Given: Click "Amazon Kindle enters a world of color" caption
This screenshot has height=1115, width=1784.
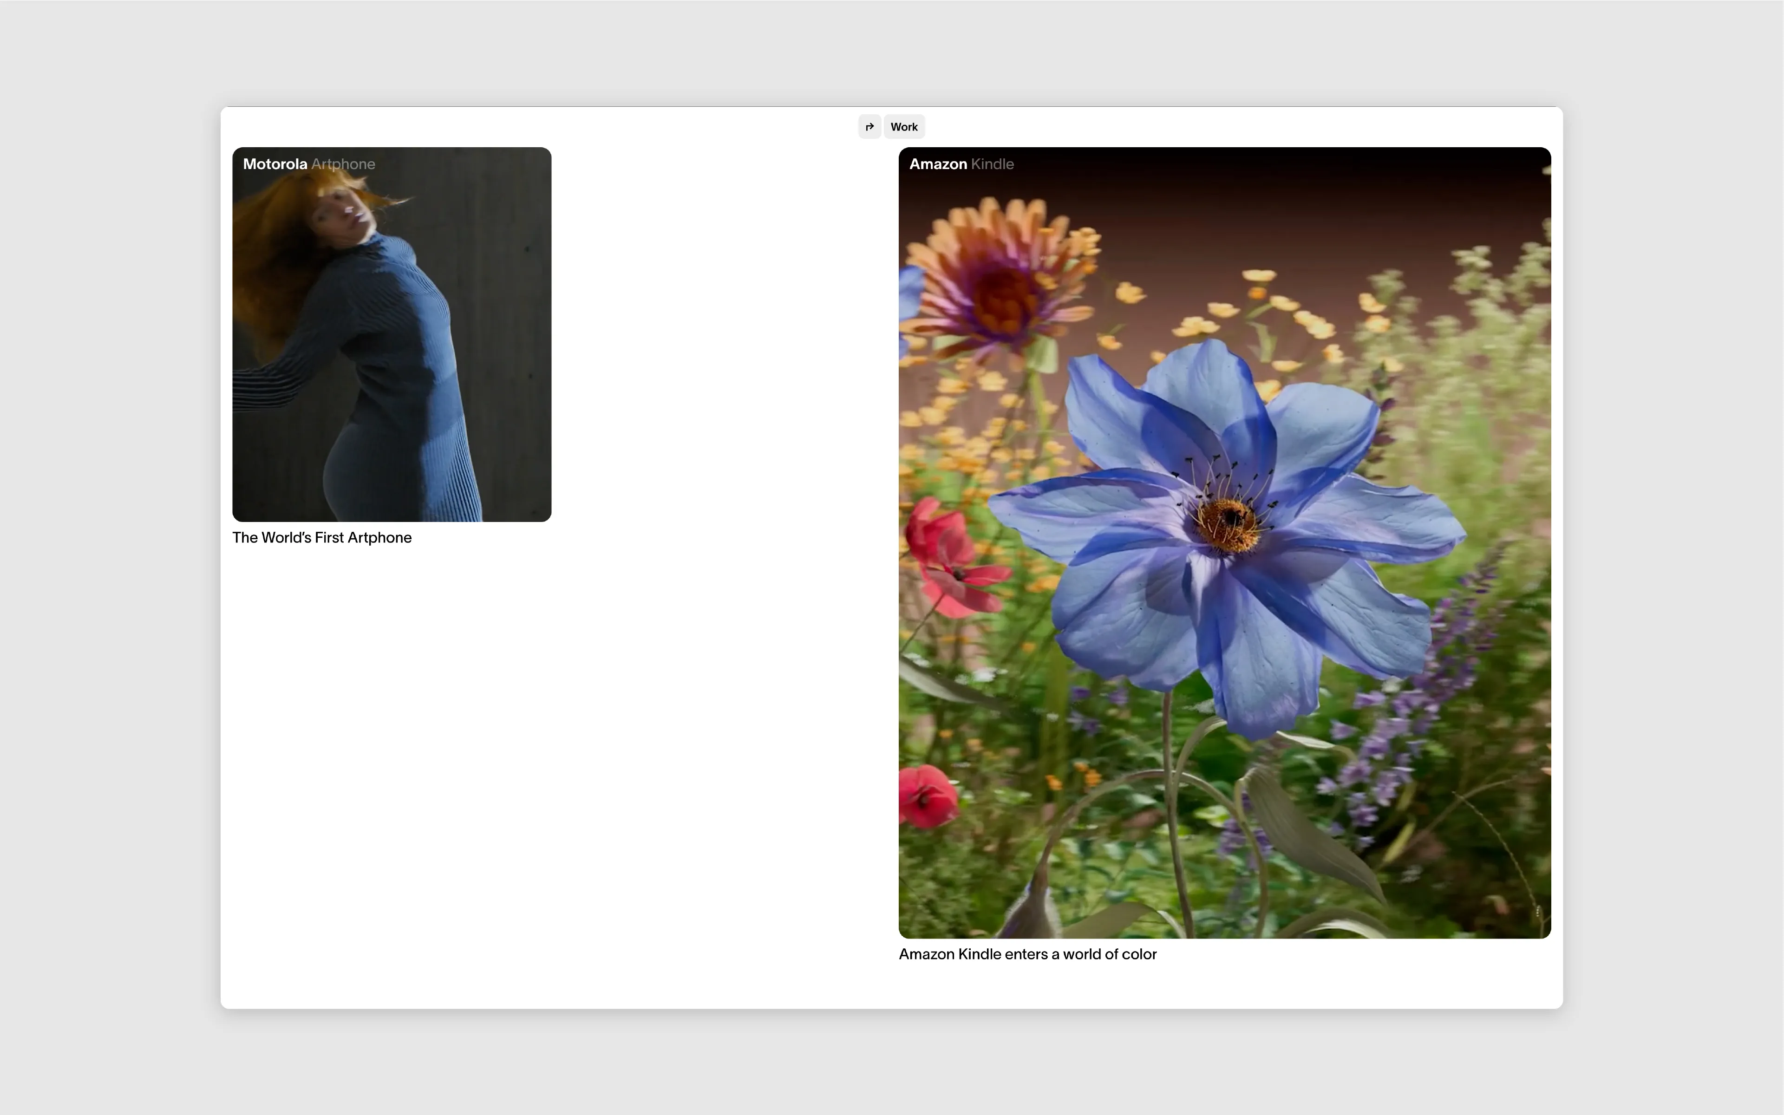Looking at the screenshot, I should pyautogui.click(x=1027, y=954).
